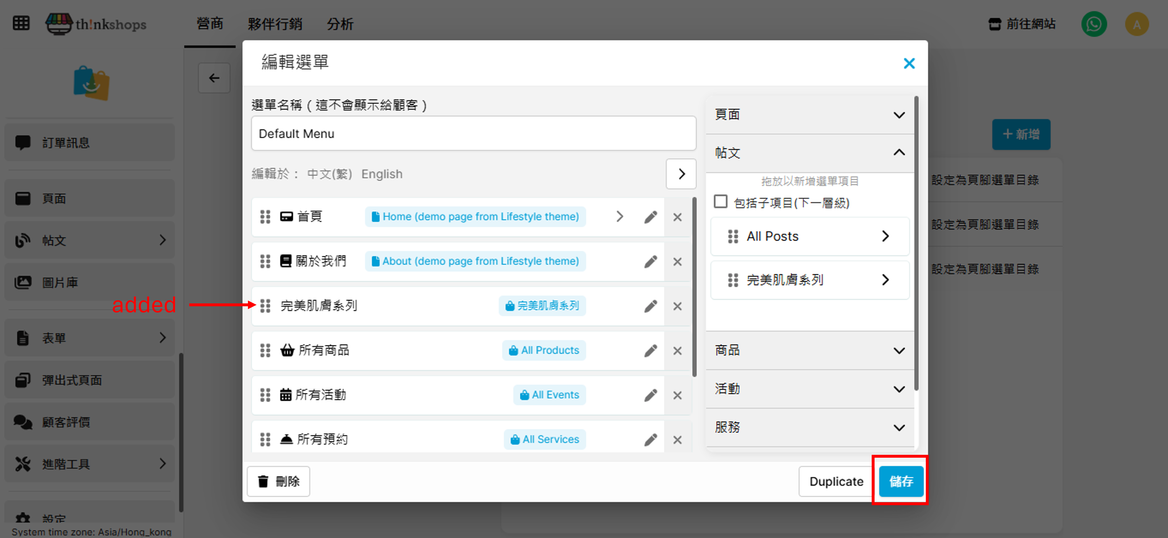The height and width of the screenshot is (538, 1168).
Task: Grab the drag handle of 關於我們 item
Action: [x=265, y=262]
